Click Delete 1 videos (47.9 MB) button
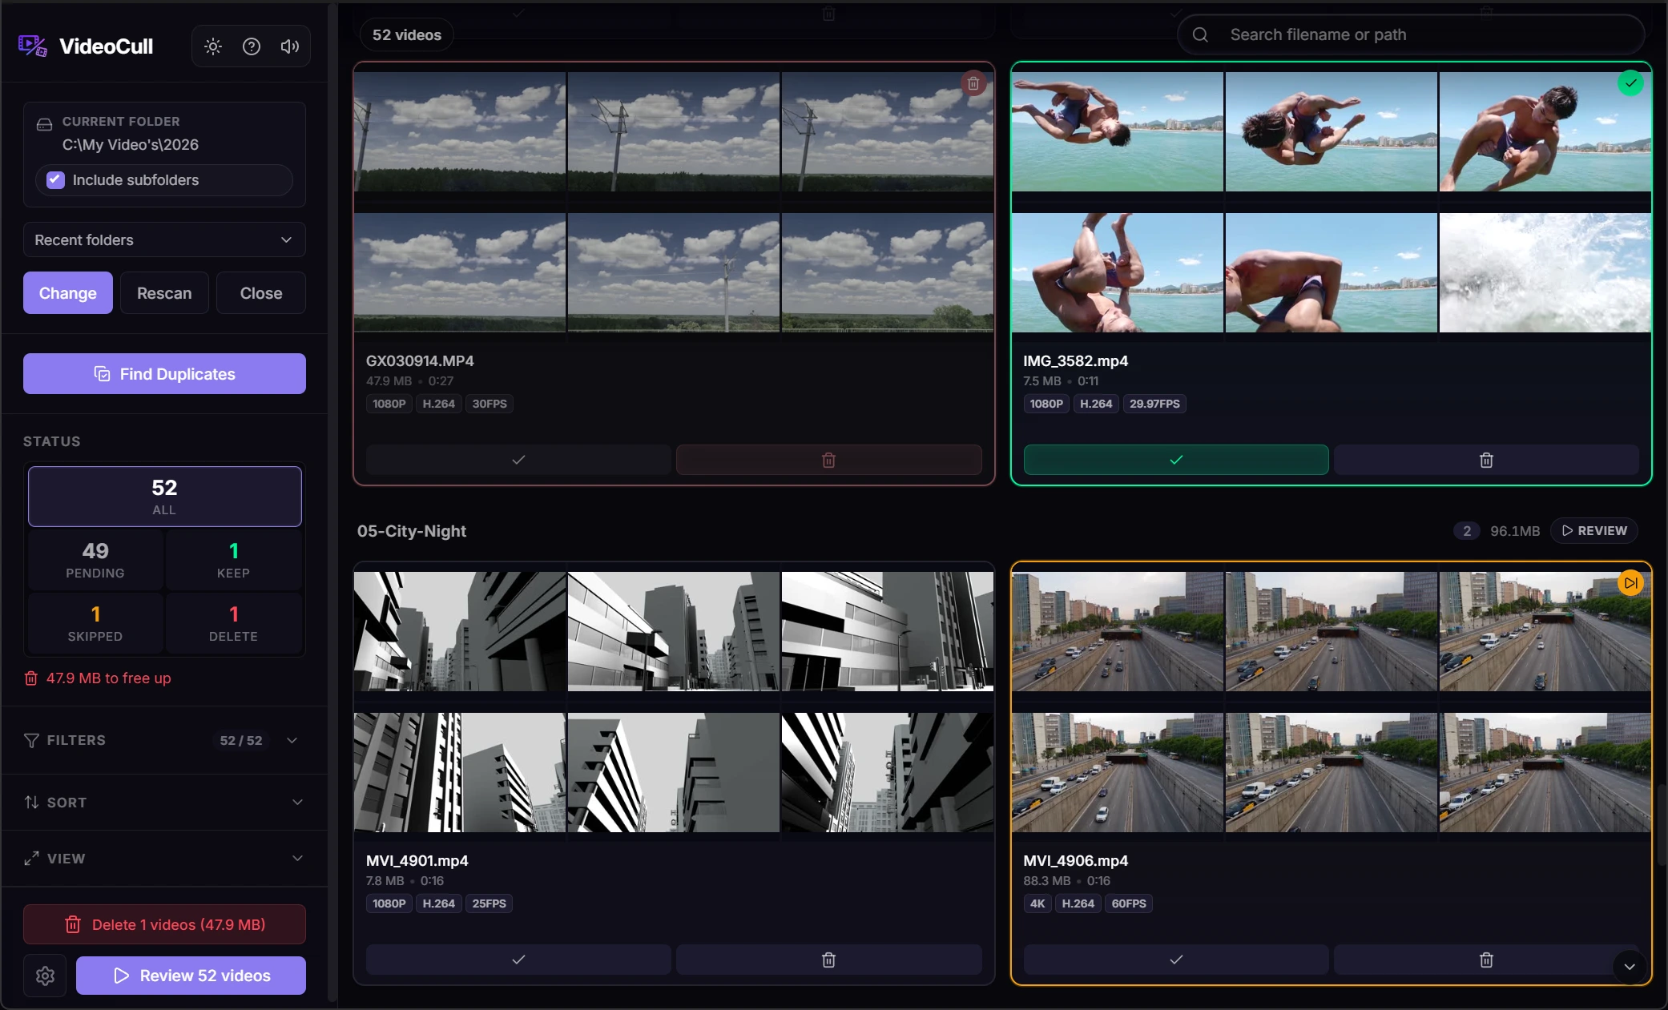The width and height of the screenshot is (1668, 1010). coord(164,924)
